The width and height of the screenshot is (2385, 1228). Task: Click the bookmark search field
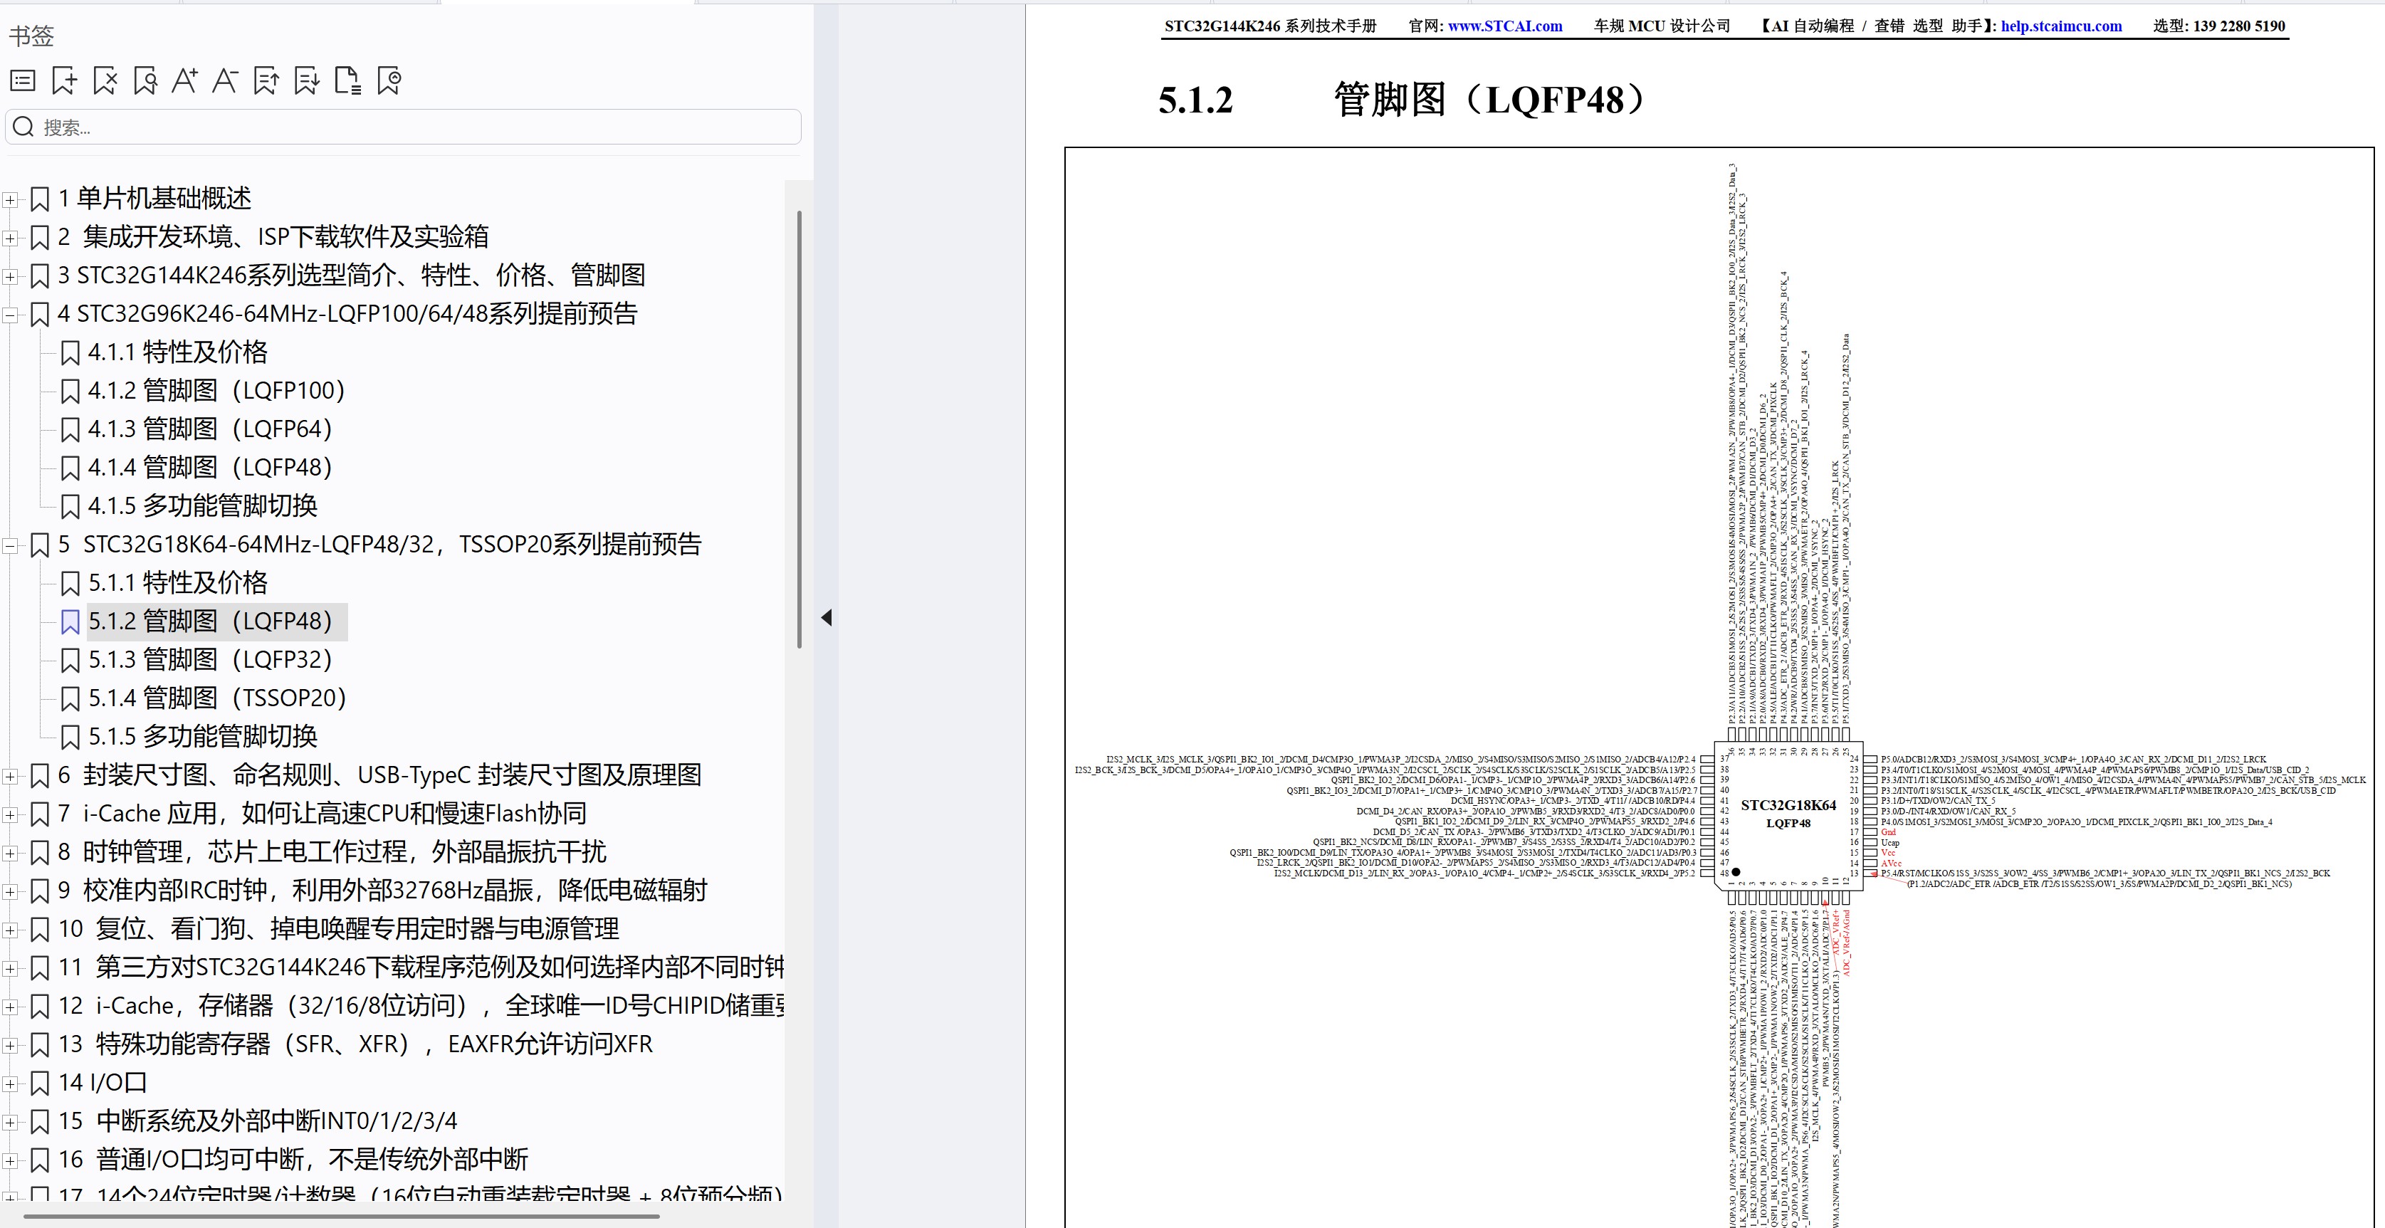(404, 127)
